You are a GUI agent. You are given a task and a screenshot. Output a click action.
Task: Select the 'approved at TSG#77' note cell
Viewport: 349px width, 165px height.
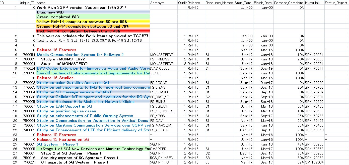93,36
